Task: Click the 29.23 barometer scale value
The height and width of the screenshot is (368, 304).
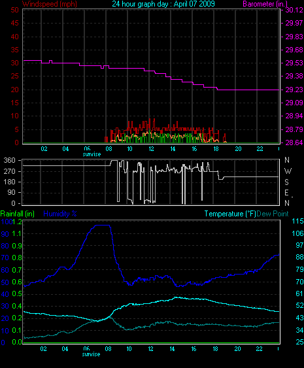Action: (294, 90)
